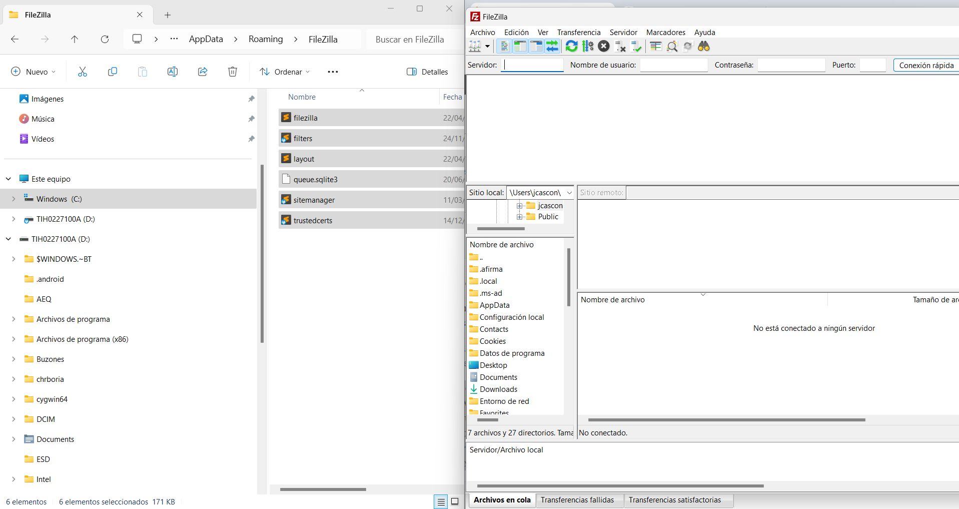Click the cancel current operation icon
The image size is (959, 509).
pos(604,47)
